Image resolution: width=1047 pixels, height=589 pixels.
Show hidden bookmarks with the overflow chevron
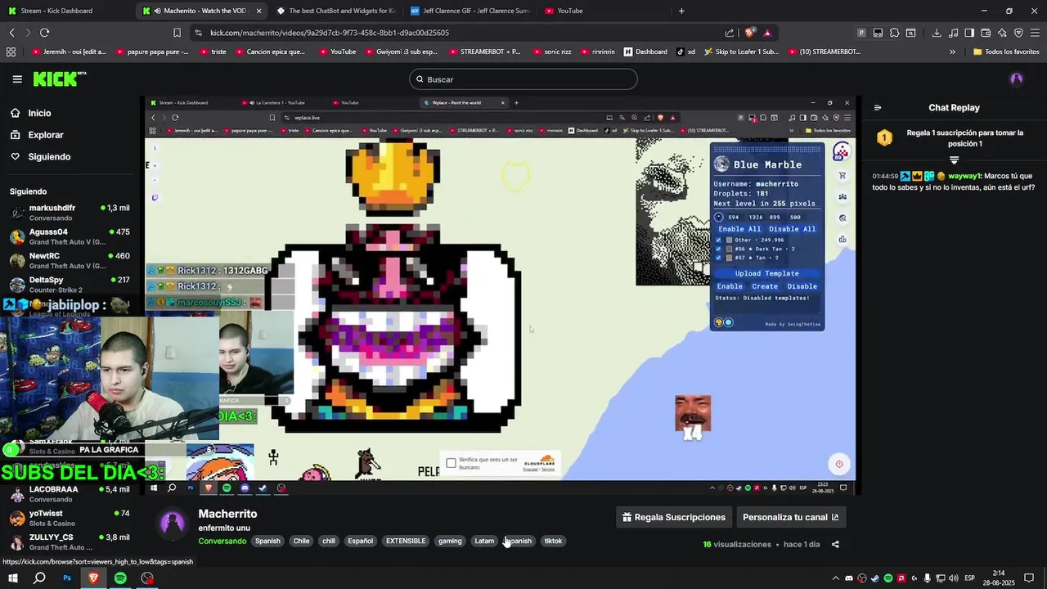coord(952,52)
